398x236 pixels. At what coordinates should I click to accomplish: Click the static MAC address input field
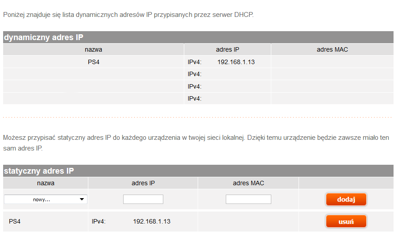point(249,199)
